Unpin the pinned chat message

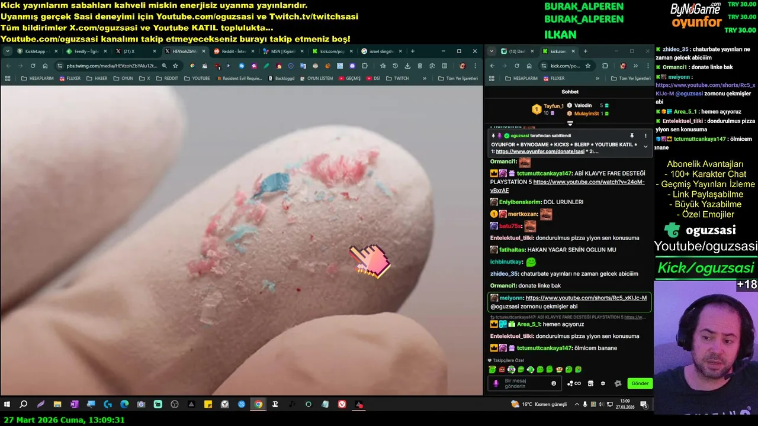coord(632,135)
